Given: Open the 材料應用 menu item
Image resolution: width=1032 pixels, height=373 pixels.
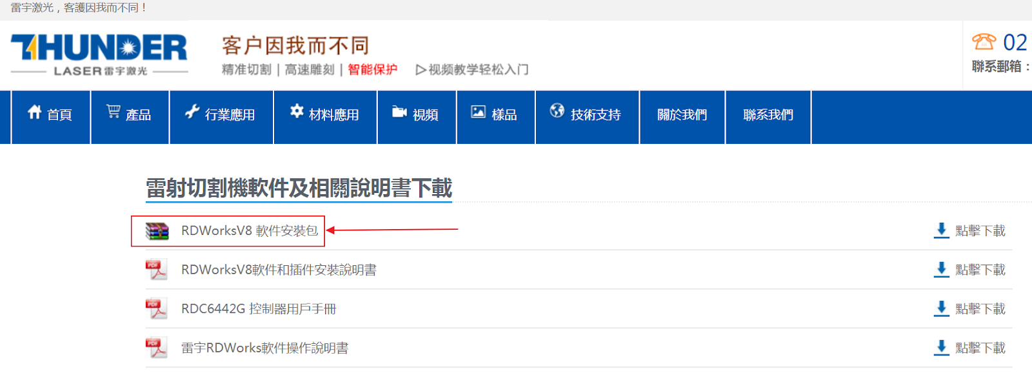Looking at the screenshot, I should tap(325, 117).
